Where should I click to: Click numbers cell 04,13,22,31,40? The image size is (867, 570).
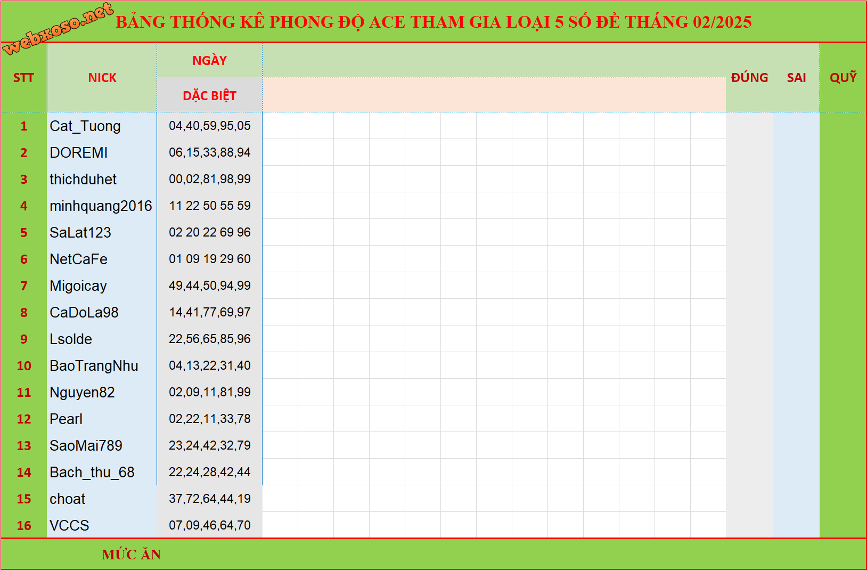209,365
